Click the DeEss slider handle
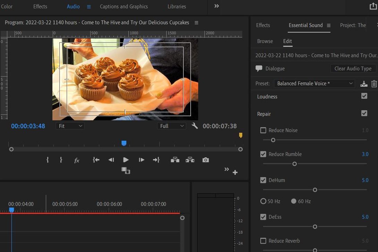 (x=315, y=227)
